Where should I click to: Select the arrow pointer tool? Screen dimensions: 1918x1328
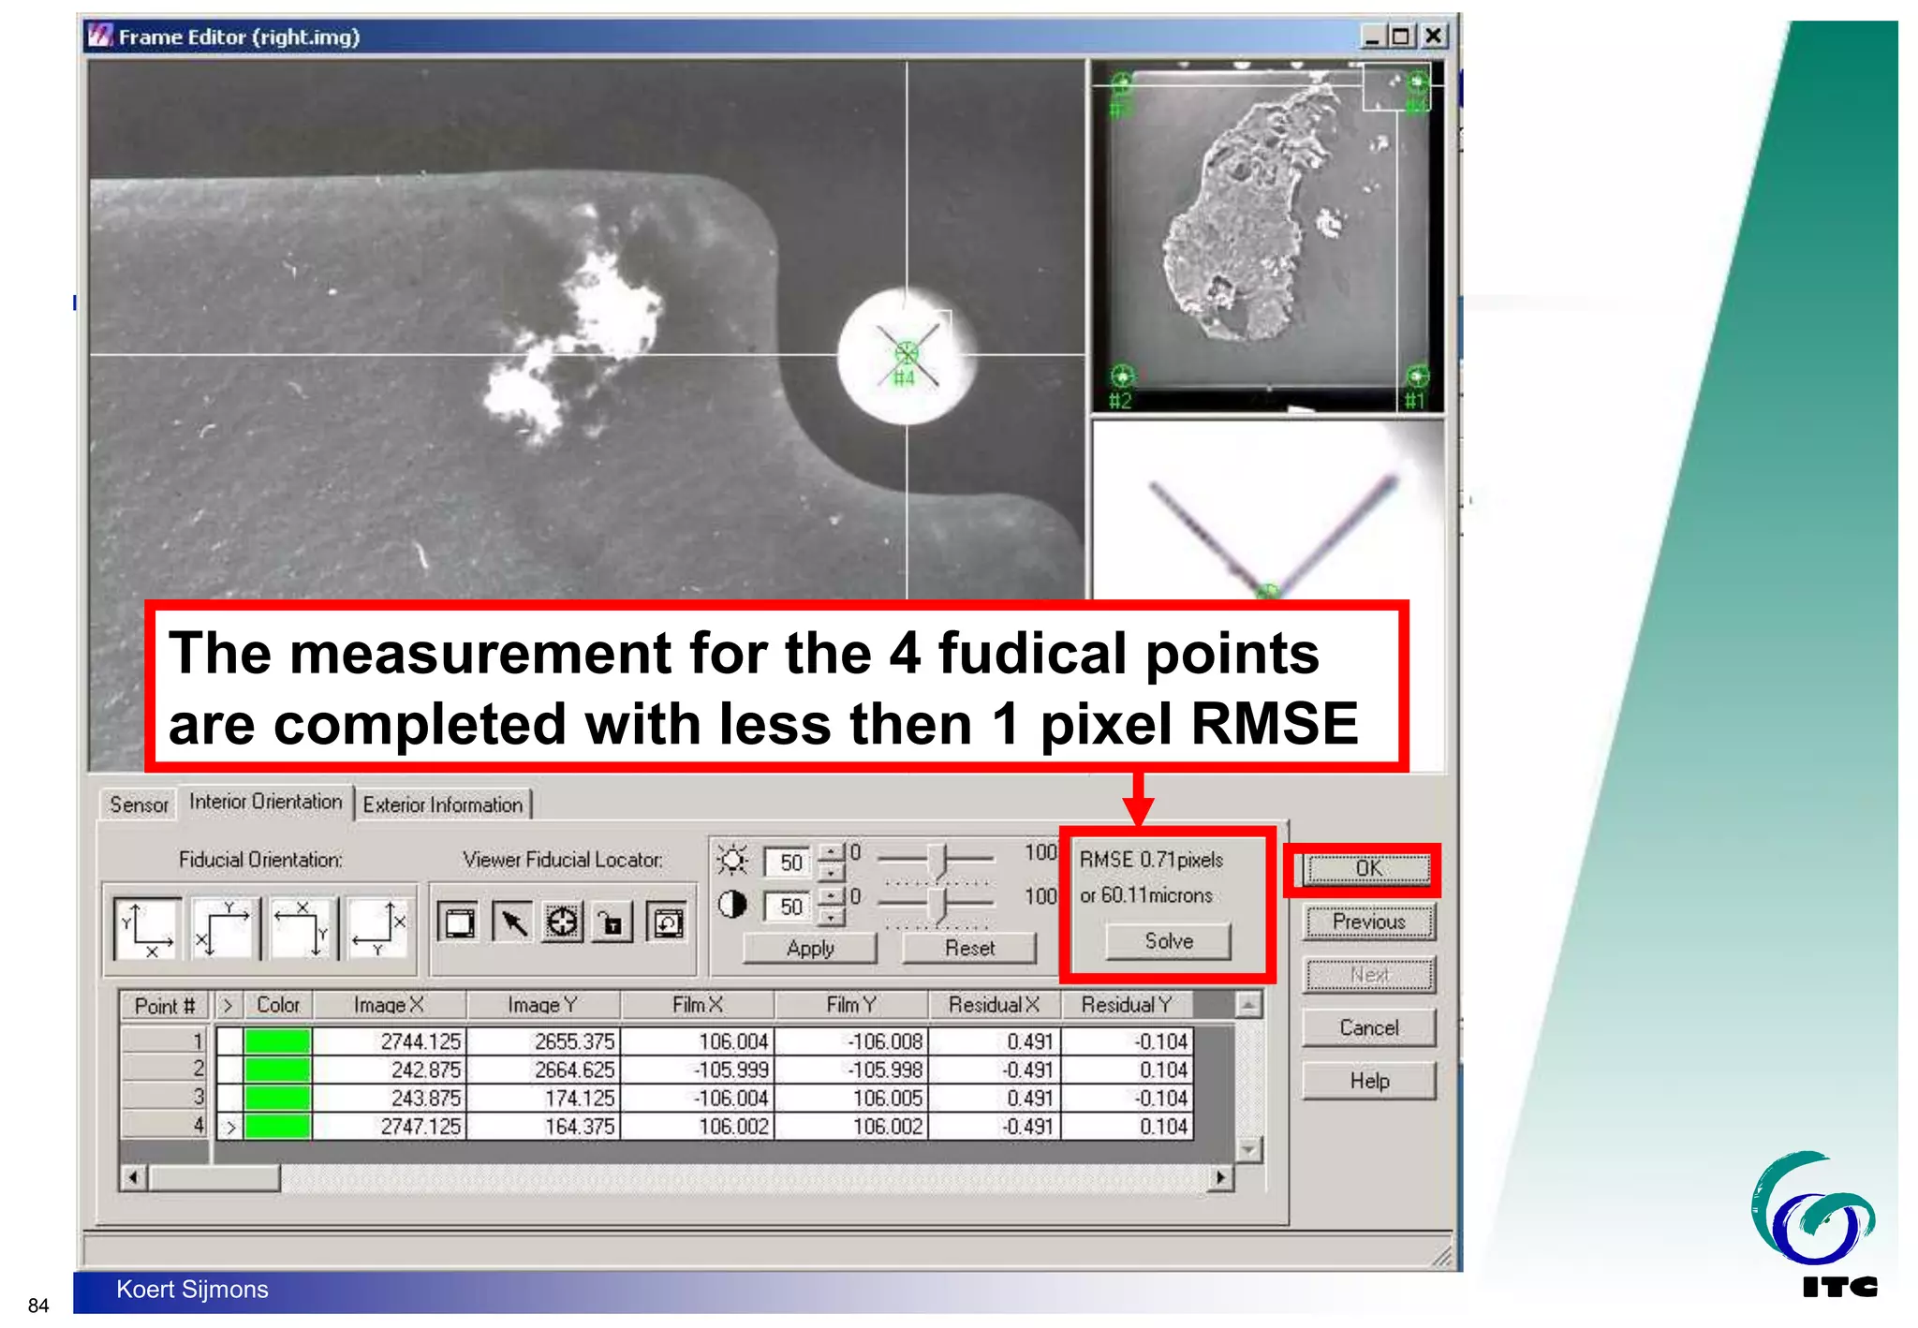click(512, 922)
